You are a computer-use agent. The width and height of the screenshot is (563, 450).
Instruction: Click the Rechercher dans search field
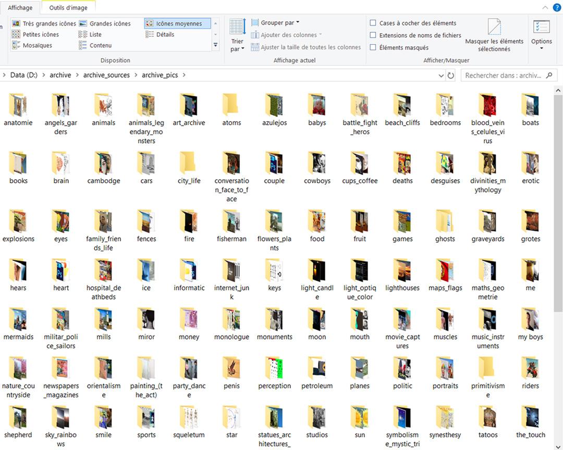pyautogui.click(x=503, y=76)
